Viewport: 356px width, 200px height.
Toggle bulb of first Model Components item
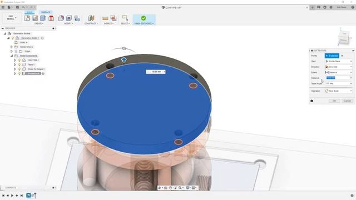[19, 61]
